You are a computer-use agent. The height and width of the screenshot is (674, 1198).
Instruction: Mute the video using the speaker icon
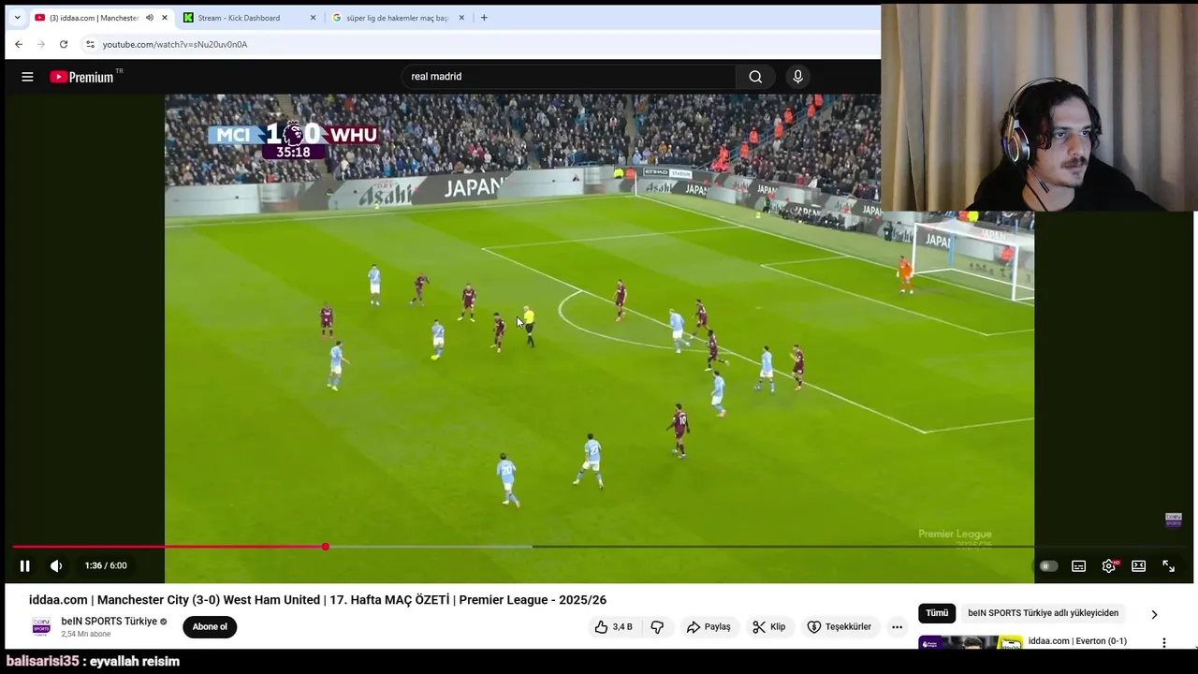[56, 565]
